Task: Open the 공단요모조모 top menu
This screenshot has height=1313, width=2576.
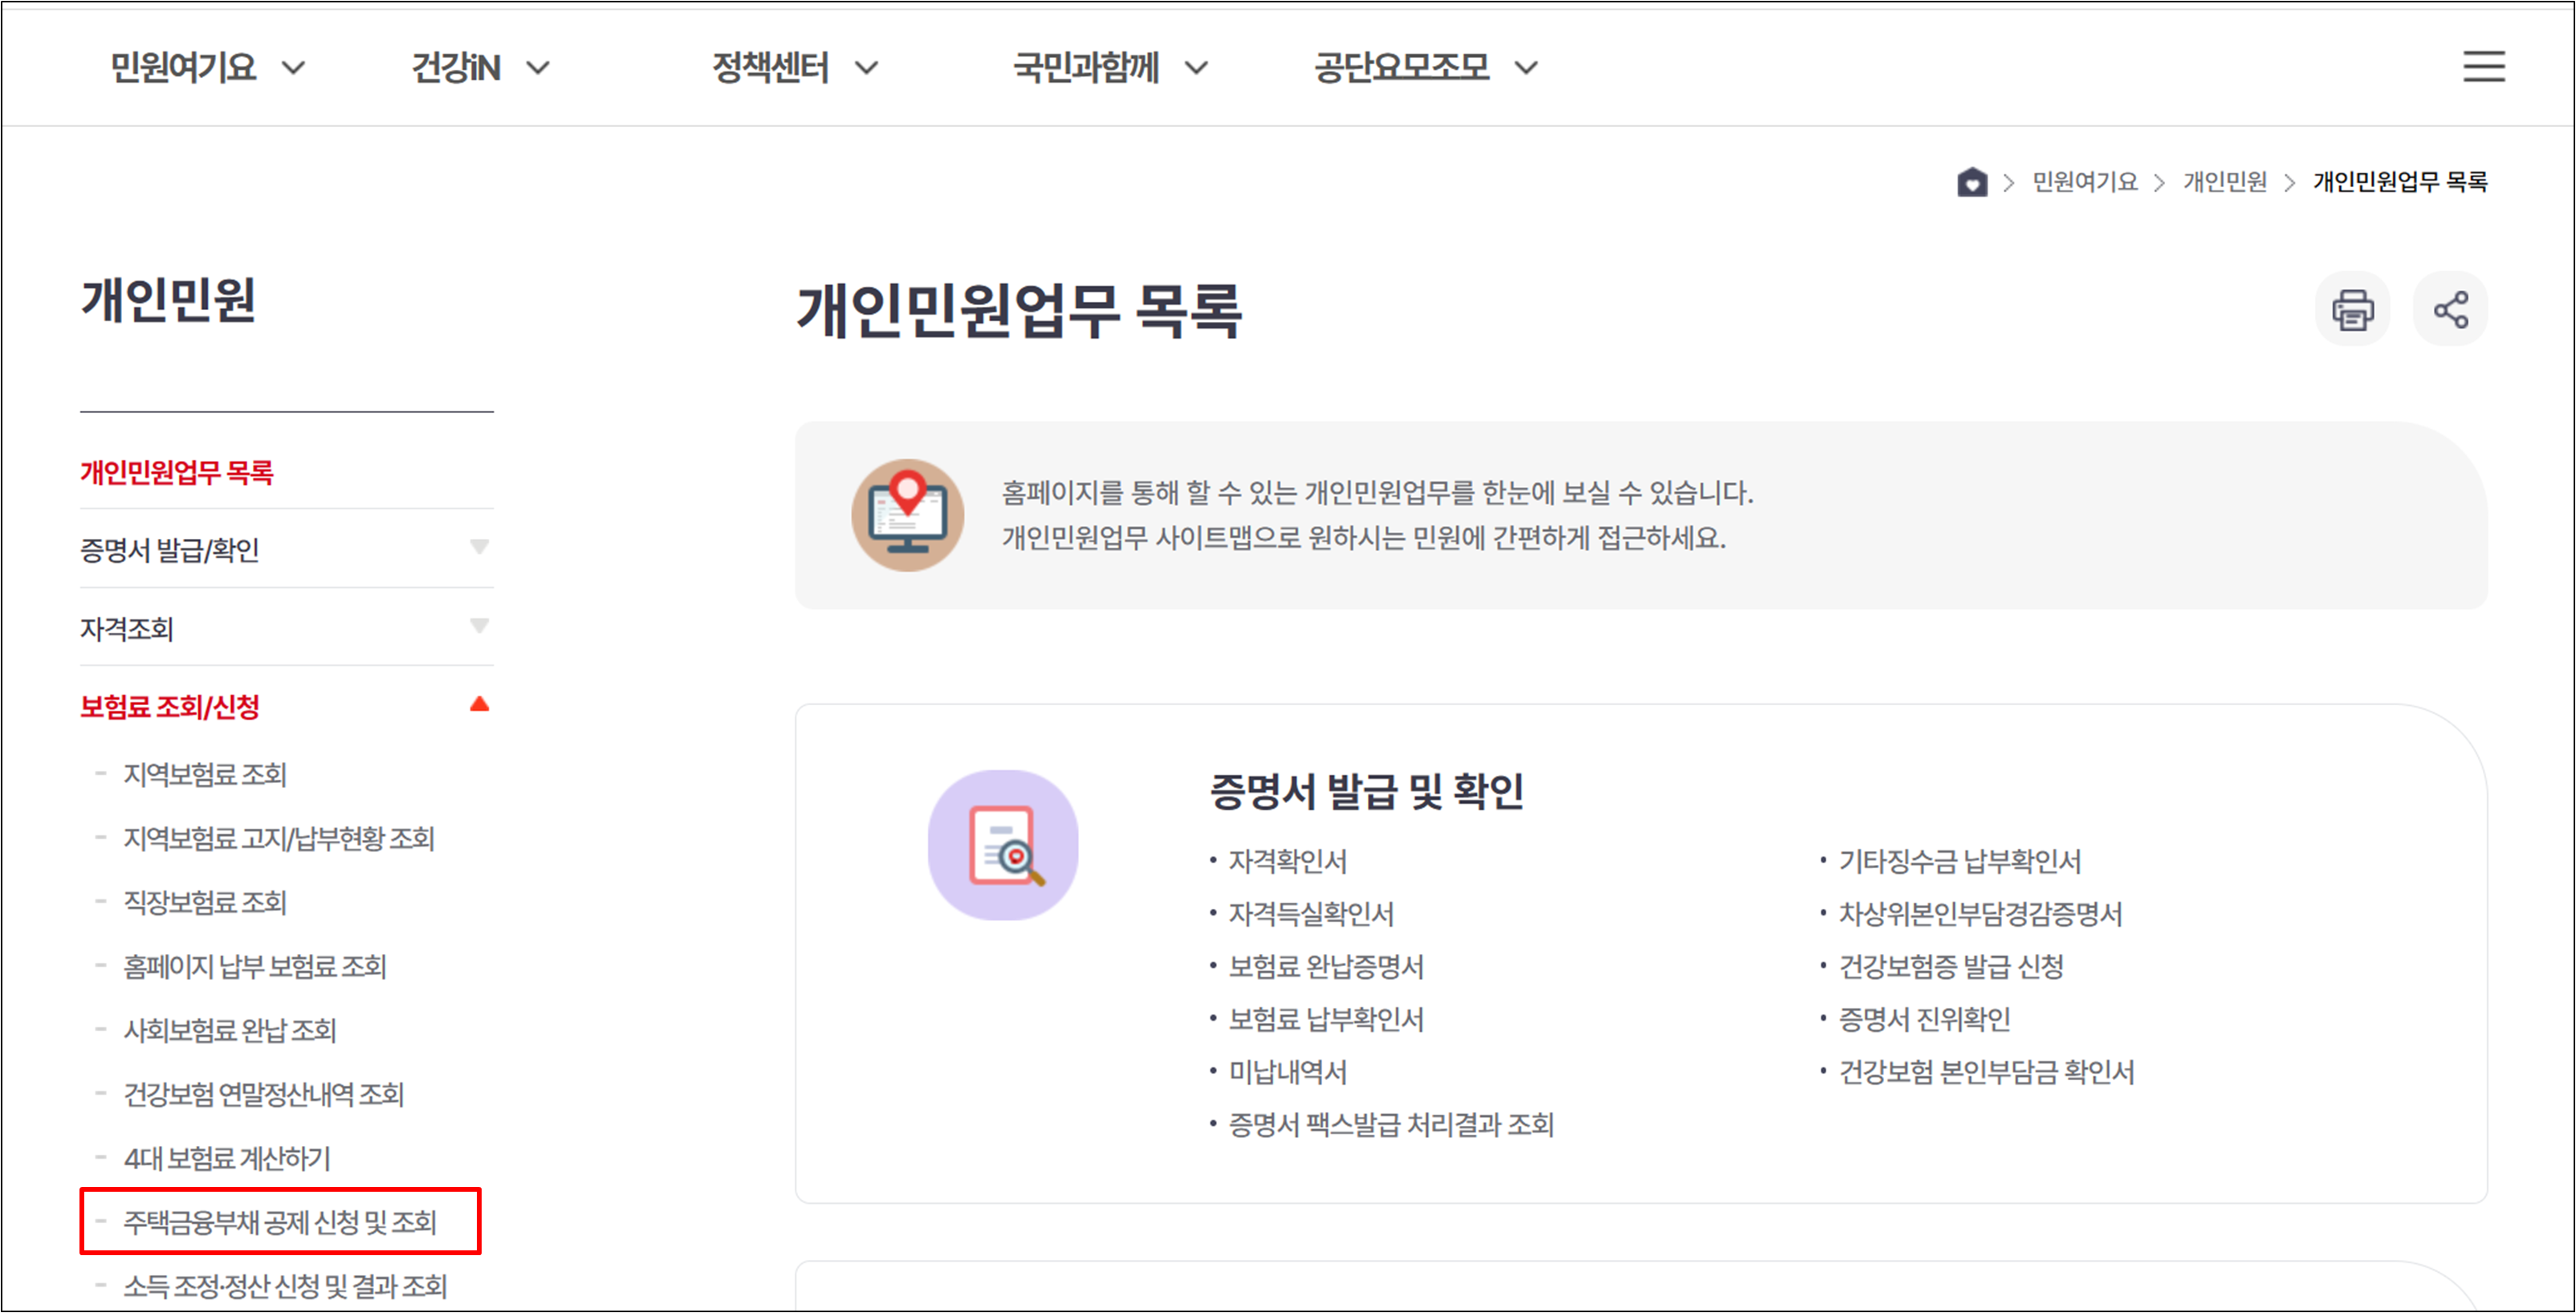Action: coord(1401,68)
